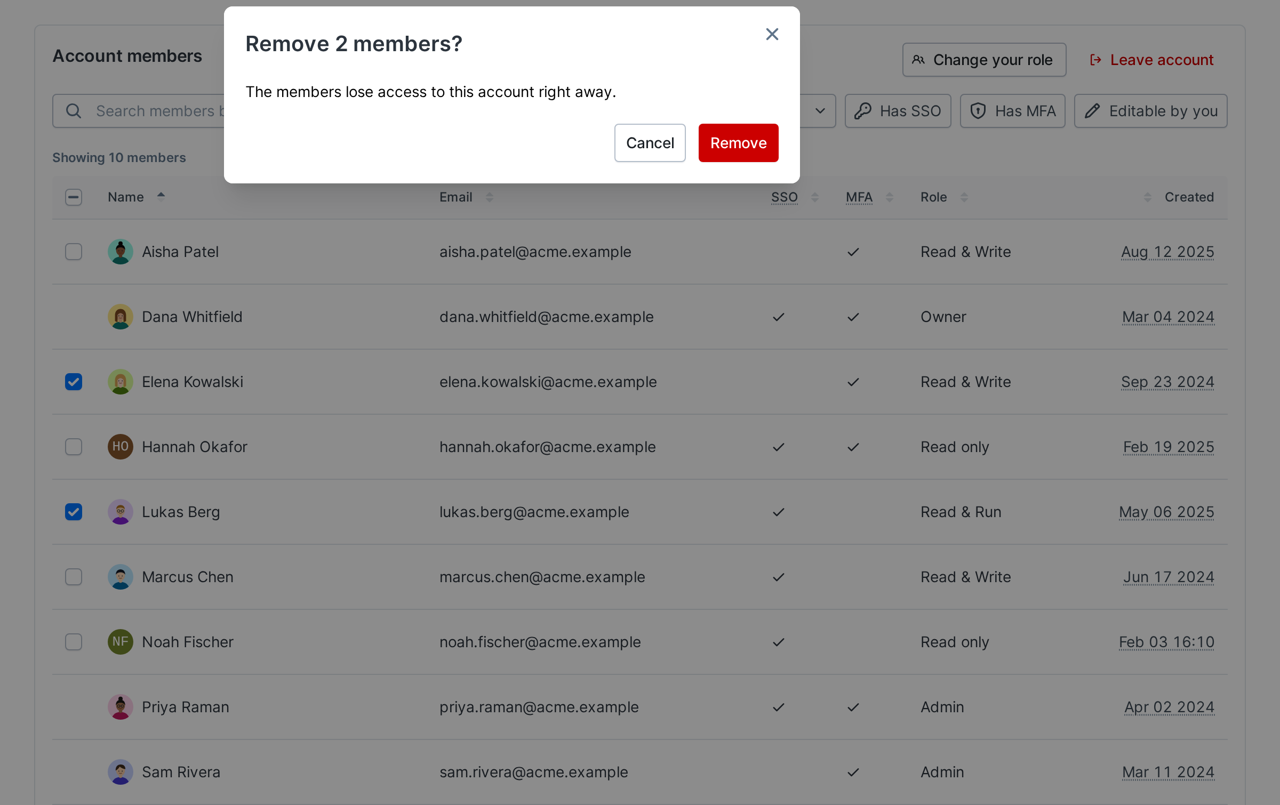Check the Marcus Chen row checkbox
The image size is (1280, 805).
pos(74,577)
